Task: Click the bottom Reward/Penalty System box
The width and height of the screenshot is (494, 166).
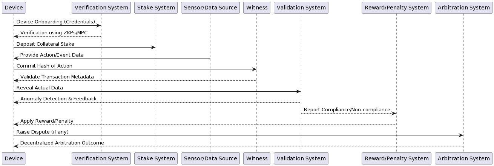Action: click(396, 158)
